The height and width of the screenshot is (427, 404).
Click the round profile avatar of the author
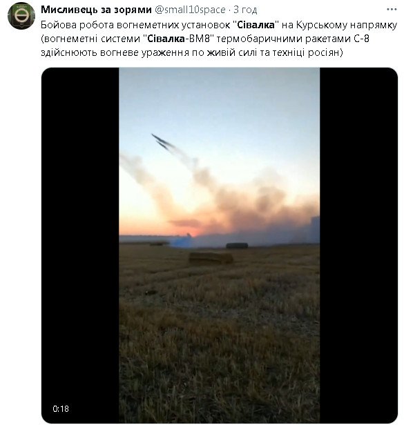(21, 16)
